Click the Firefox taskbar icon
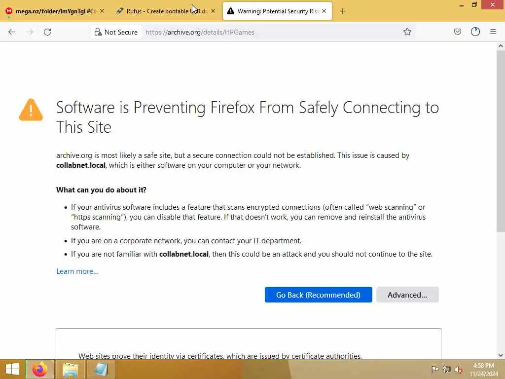 tap(40, 369)
